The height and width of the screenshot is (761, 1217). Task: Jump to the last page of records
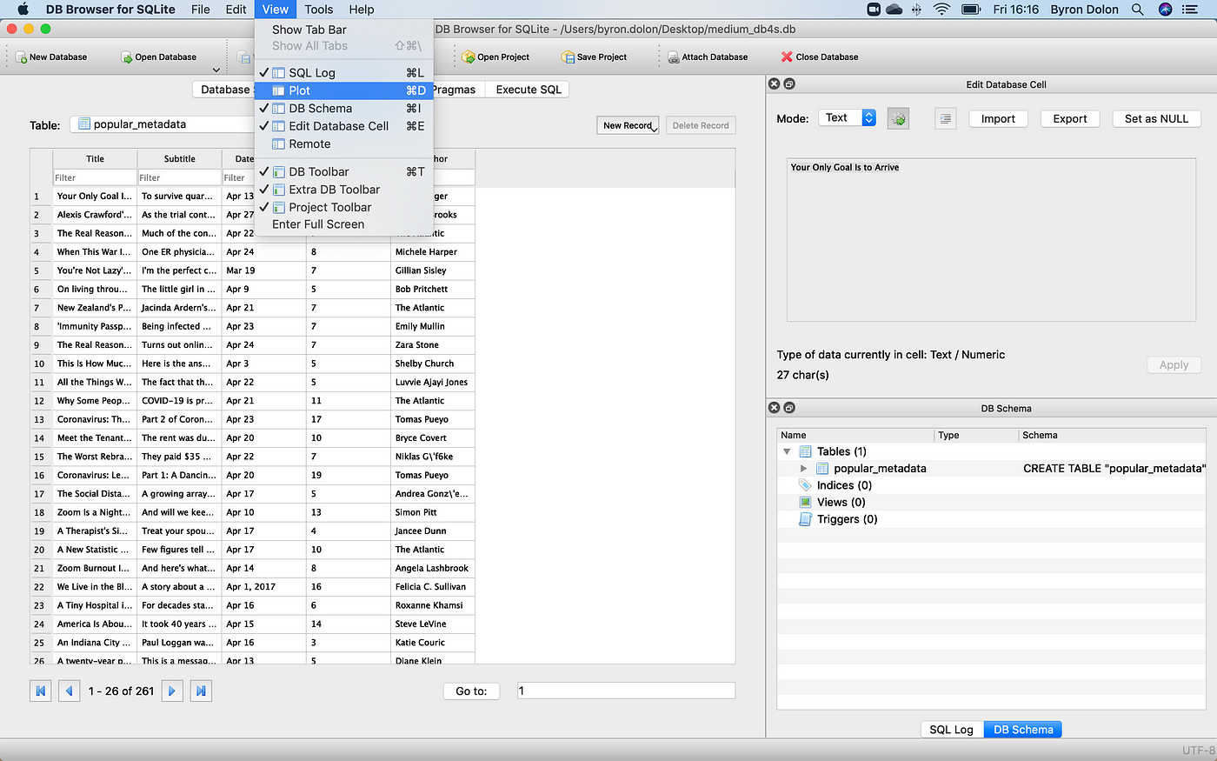pos(201,691)
